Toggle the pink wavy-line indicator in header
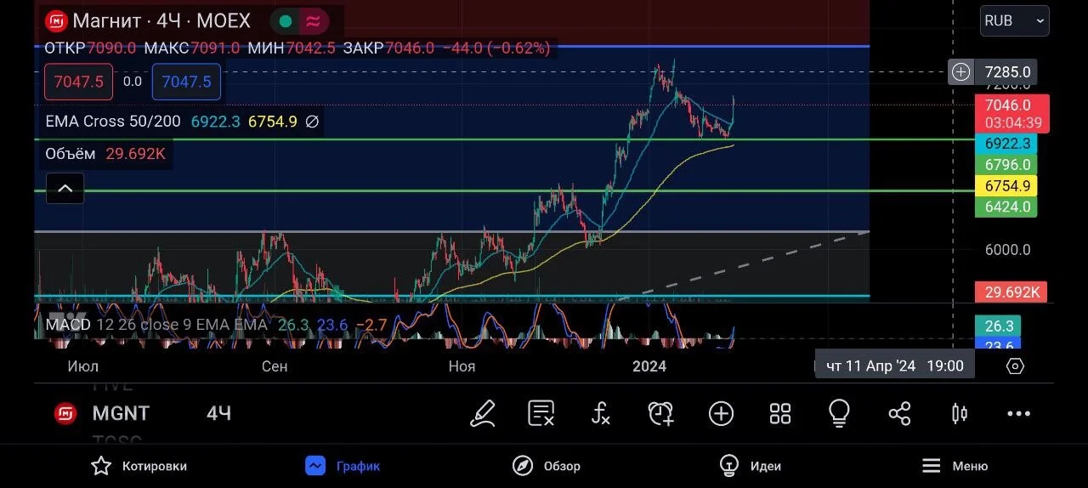Image resolution: width=1088 pixels, height=488 pixels. [x=312, y=21]
